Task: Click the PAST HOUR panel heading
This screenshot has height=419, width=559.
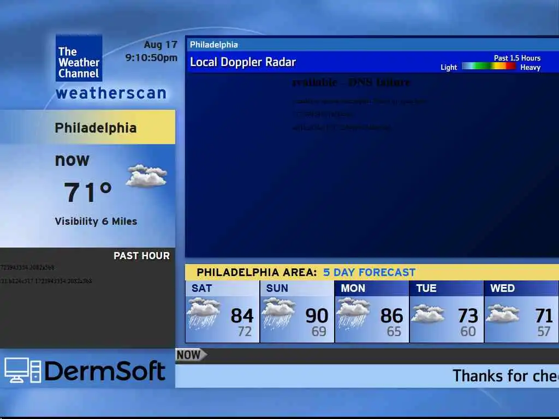Action: tap(141, 255)
